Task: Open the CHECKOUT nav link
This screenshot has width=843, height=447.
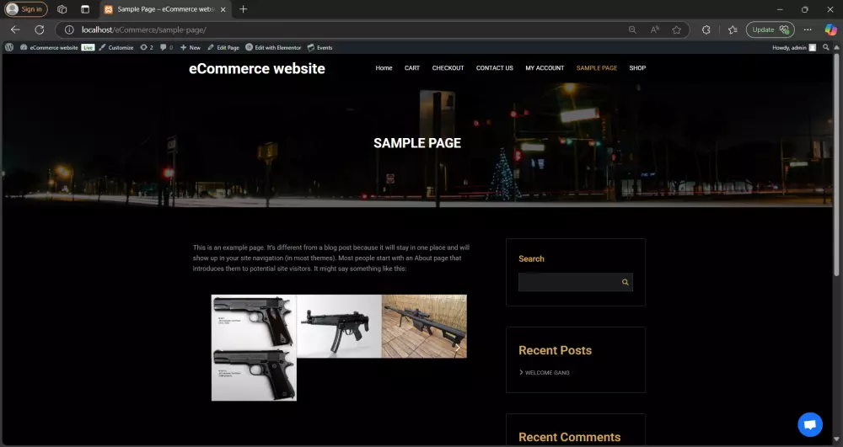Action: (x=448, y=68)
